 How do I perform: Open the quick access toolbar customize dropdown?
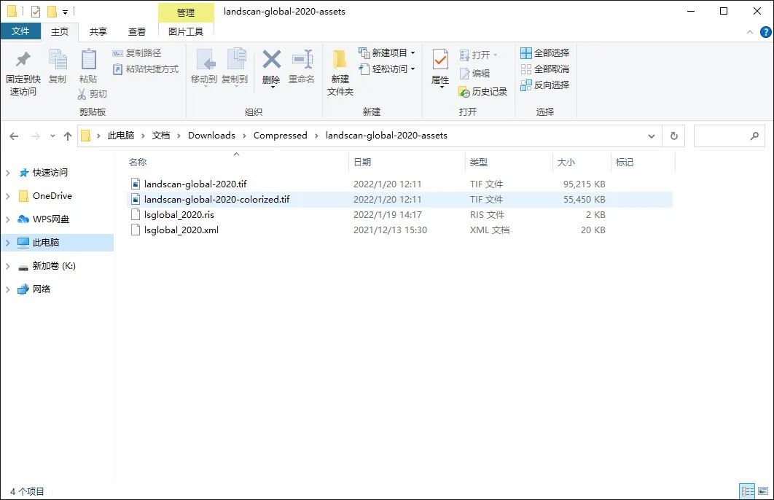coord(65,12)
